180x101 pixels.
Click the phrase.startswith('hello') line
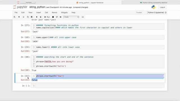(51, 66)
